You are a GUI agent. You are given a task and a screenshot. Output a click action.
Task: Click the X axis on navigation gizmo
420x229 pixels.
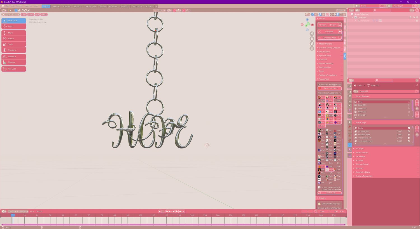(312, 25)
